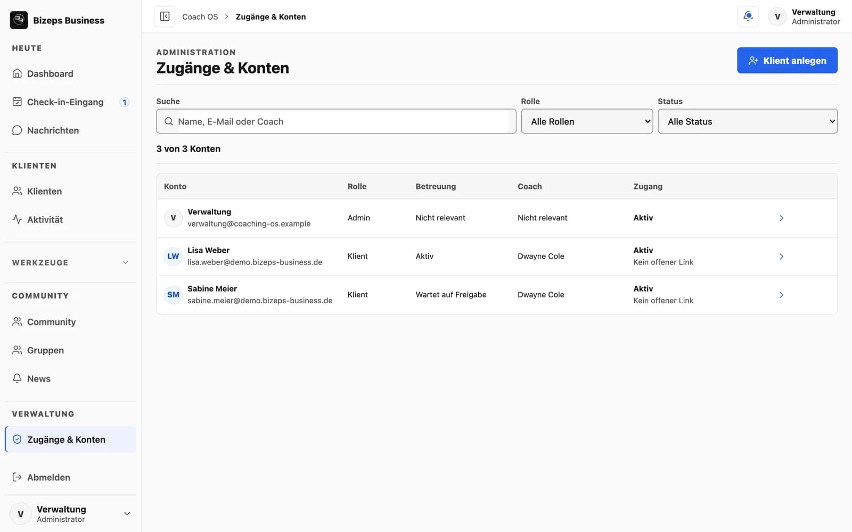This screenshot has height=532, width=852.
Task: Click the email lisa.weber@demo.bizeps-business.de
Action: click(255, 262)
